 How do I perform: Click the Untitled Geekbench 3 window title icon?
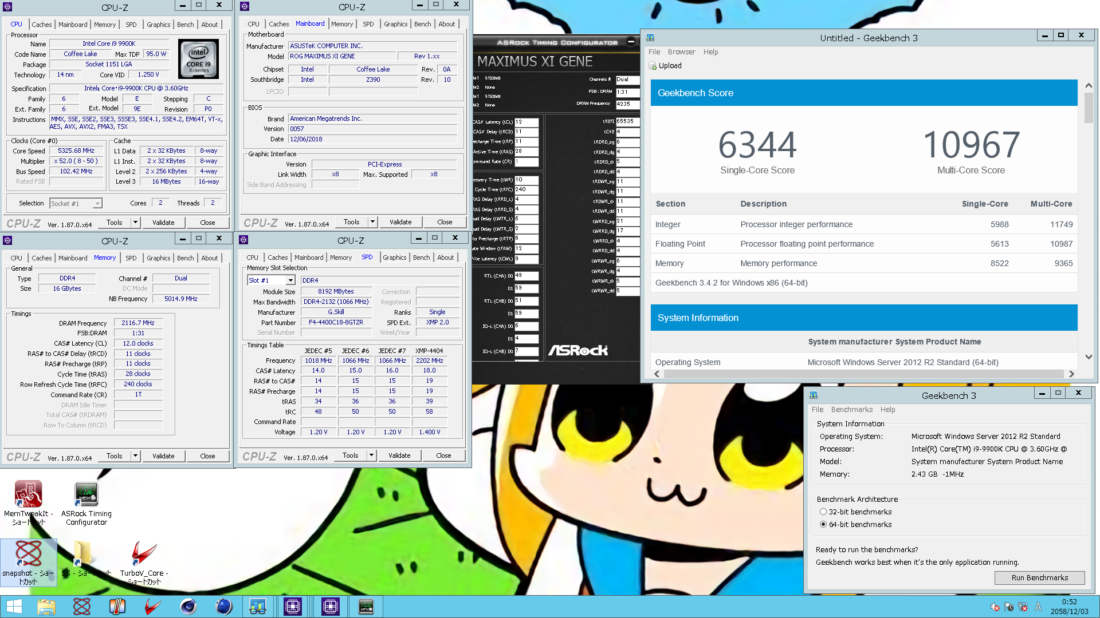[650, 37]
